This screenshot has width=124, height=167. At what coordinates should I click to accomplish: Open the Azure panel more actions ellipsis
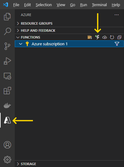click(x=117, y=15)
